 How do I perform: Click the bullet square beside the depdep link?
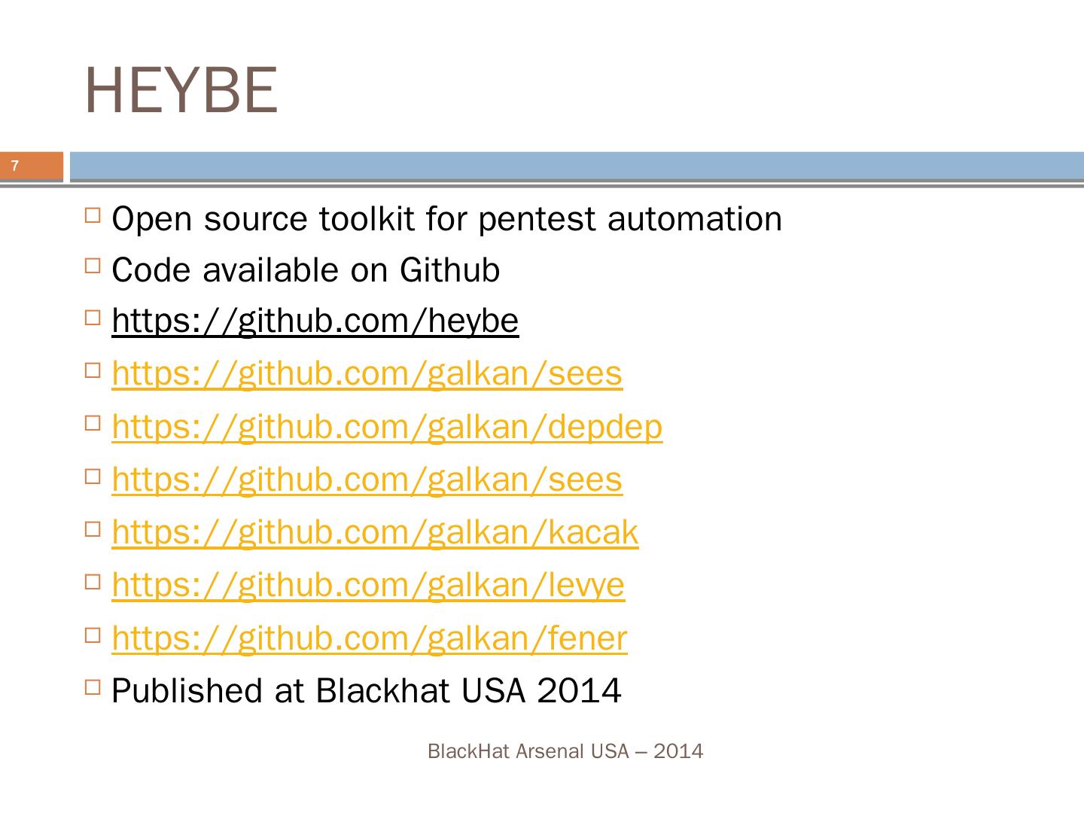[x=93, y=422]
